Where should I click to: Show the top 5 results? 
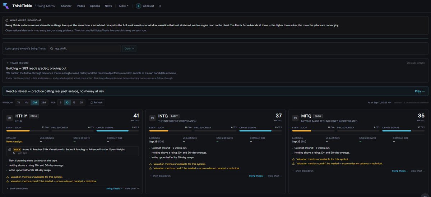coord(60,102)
